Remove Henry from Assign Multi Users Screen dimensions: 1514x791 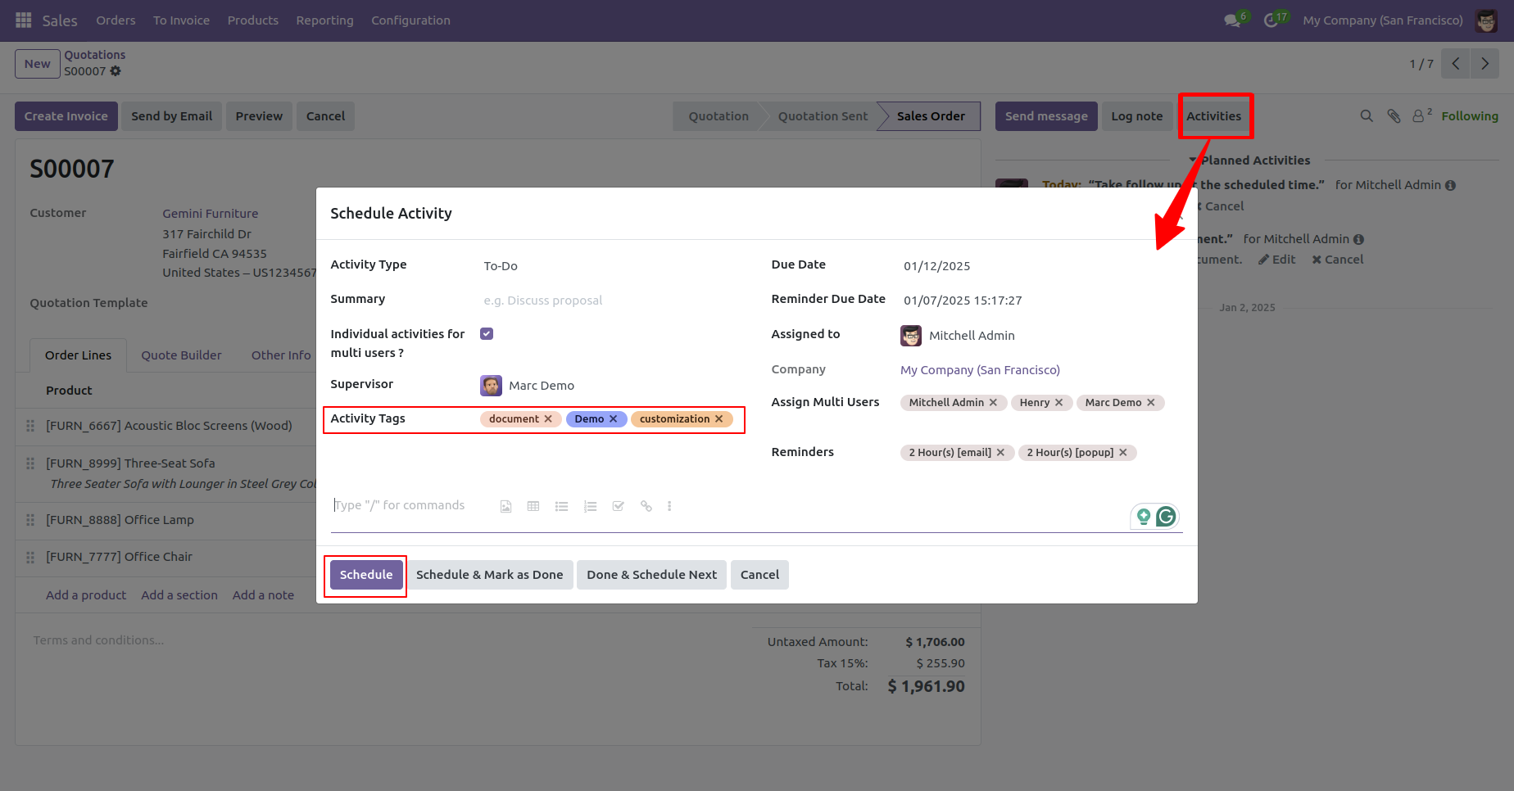click(1059, 403)
